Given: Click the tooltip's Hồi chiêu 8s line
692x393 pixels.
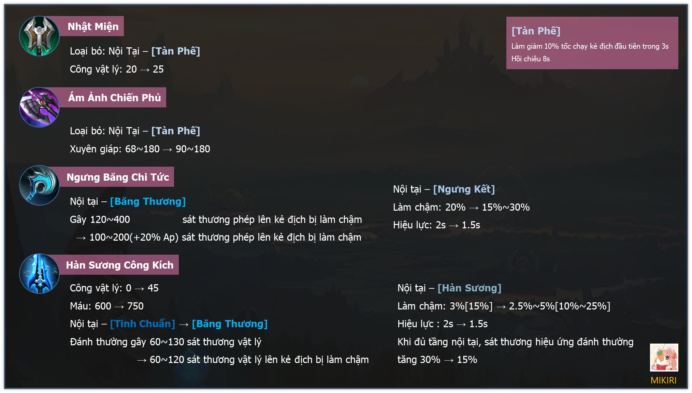Looking at the screenshot, I should point(530,59).
